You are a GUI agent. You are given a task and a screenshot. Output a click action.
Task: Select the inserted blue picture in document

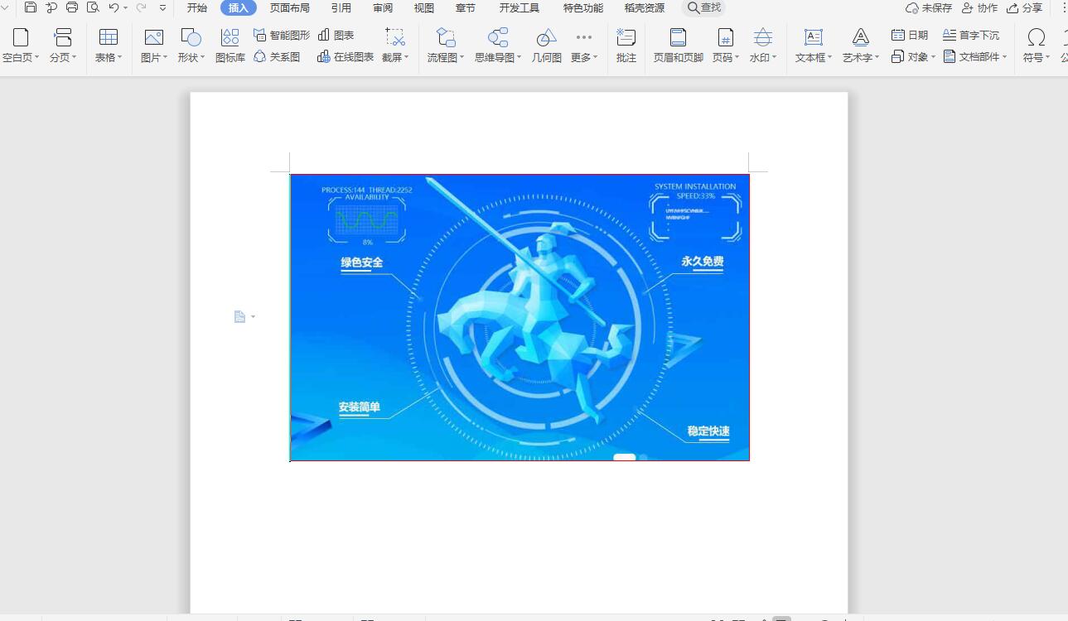520,317
